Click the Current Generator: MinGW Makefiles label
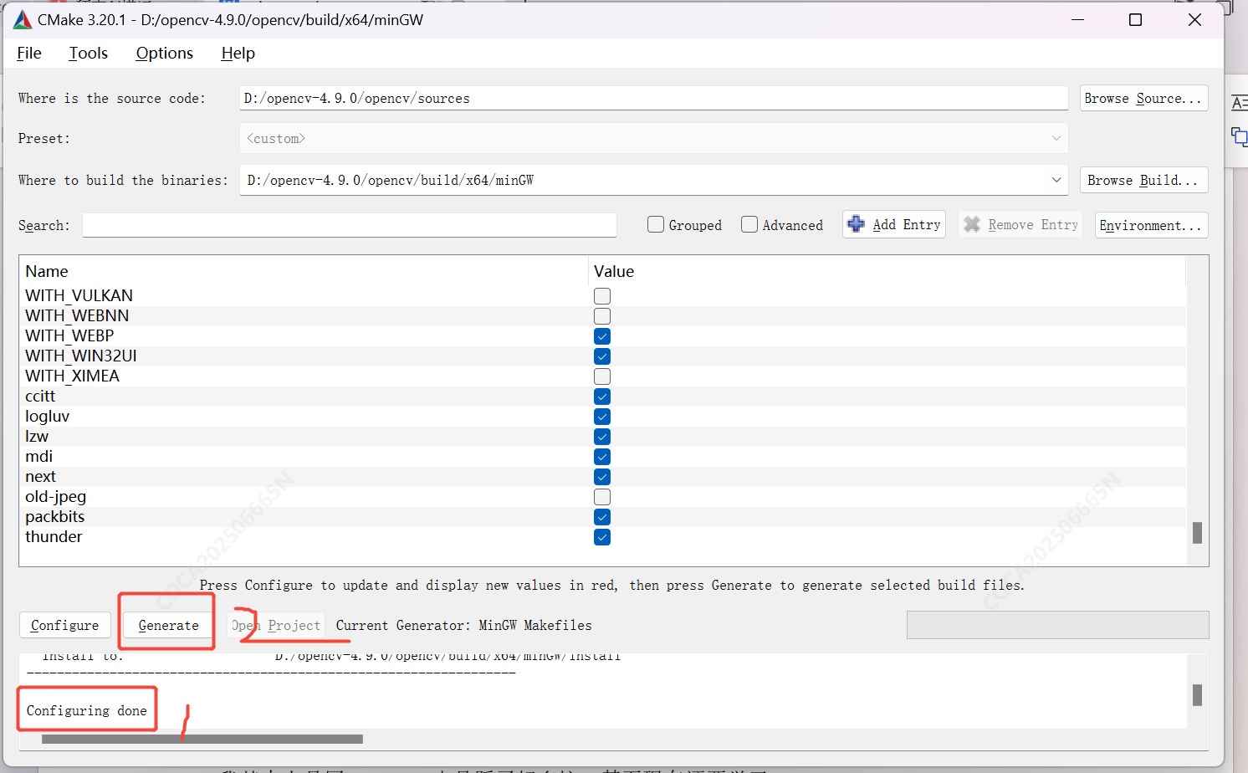 tap(463, 625)
